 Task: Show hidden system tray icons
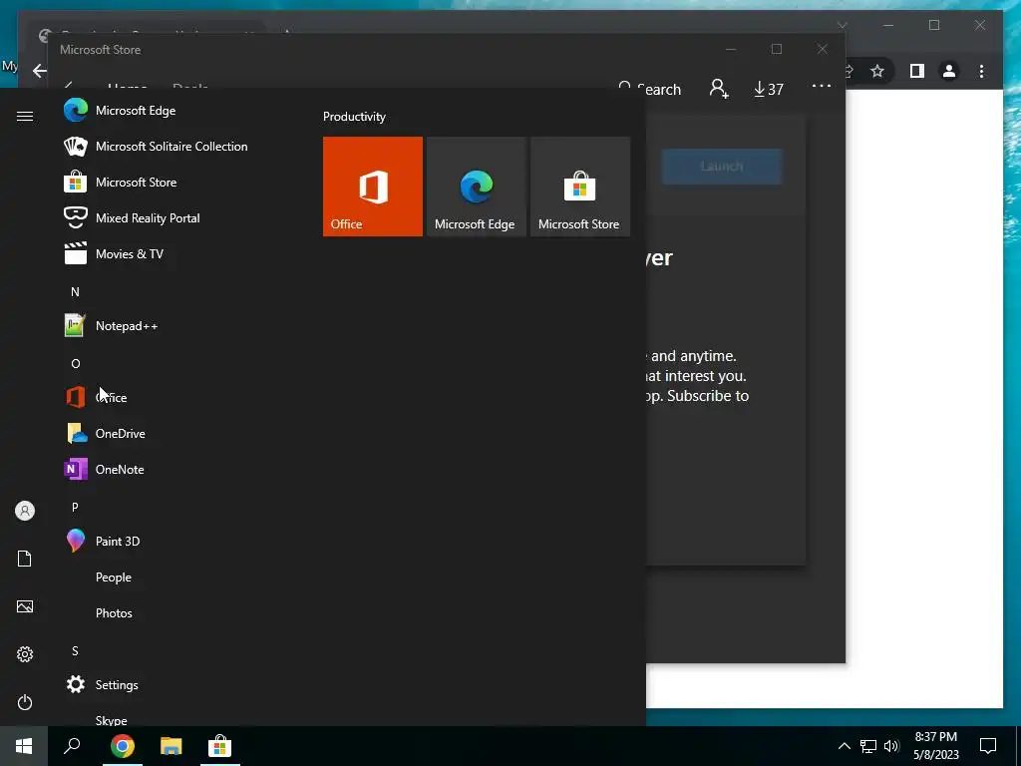[844, 746]
